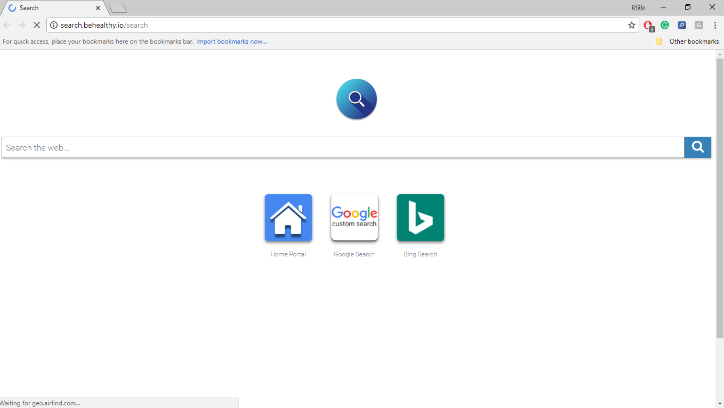Click the scrollbar up arrow

coord(720,53)
